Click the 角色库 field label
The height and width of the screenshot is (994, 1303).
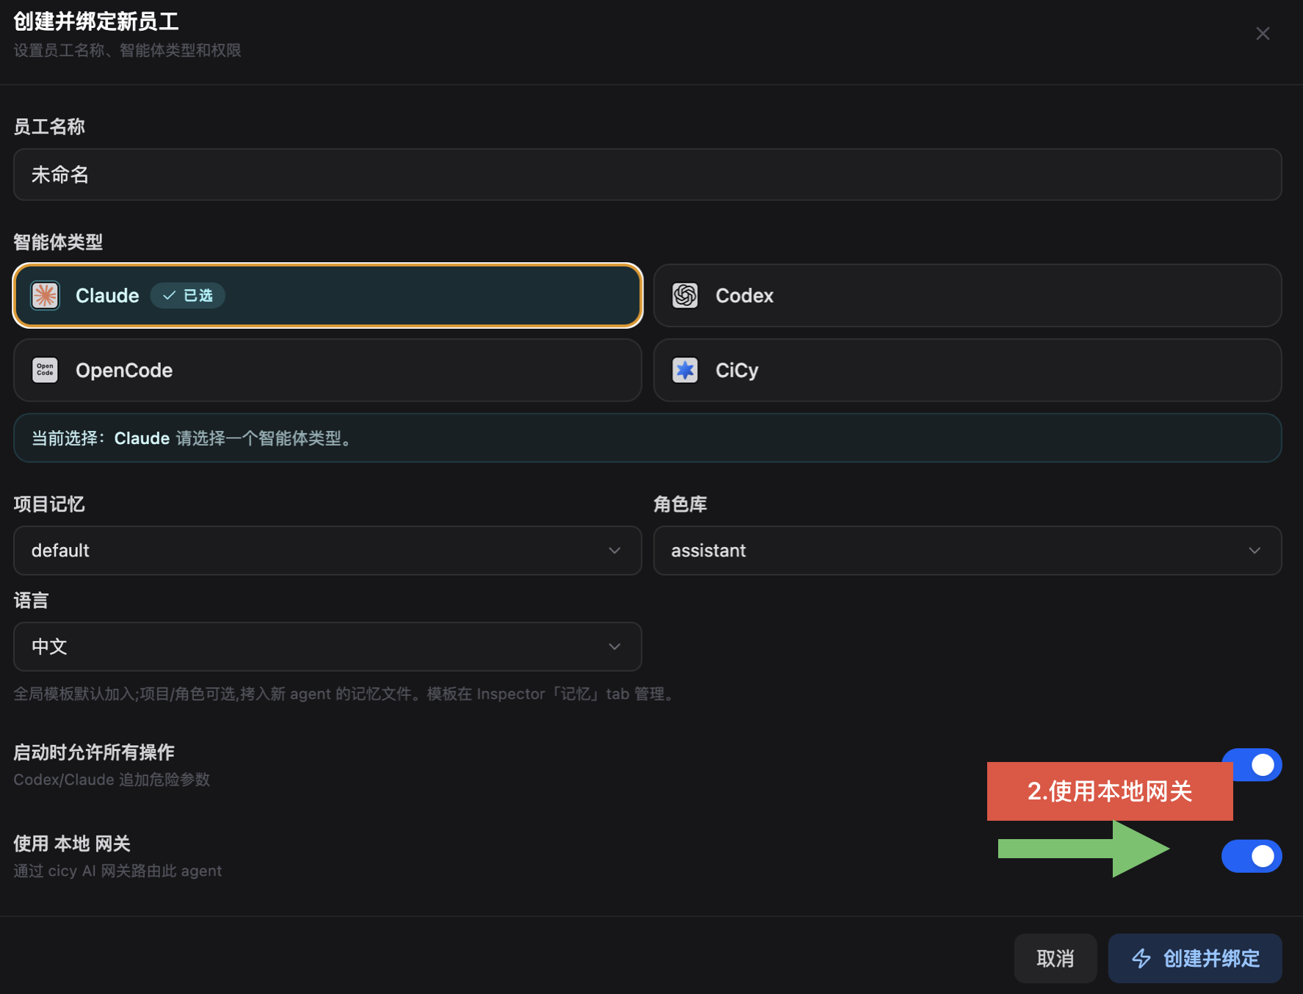pyautogui.click(x=680, y=504)
